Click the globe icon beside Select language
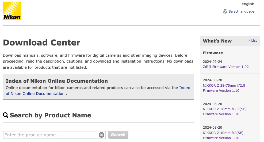 (225, 11)
